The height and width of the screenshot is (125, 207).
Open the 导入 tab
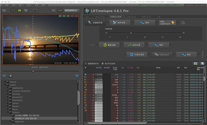coord(88,17)
